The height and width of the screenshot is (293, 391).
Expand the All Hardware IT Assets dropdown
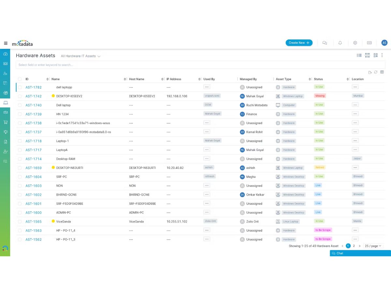click(80, 56)
